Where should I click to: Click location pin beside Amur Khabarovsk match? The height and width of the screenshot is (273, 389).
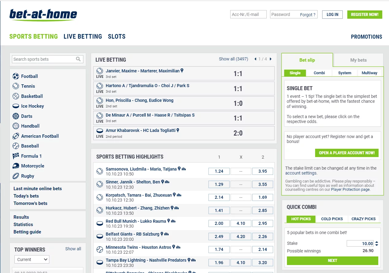click(x=178, y=130)
